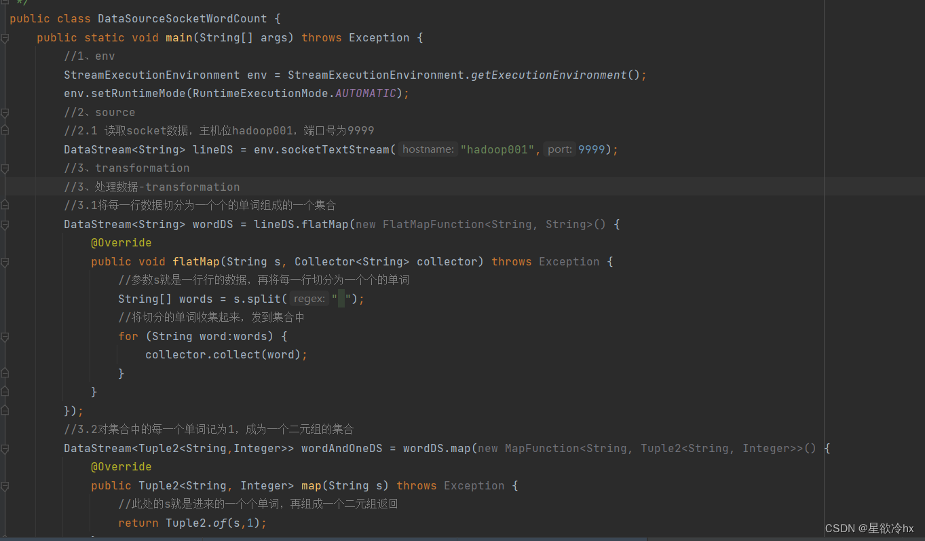Image resolution: width=925 pixels, height=541 pixels.
Task: Click RuntimeExecutionMode.AUTOMATIC constant
Action: click(365, 93)
